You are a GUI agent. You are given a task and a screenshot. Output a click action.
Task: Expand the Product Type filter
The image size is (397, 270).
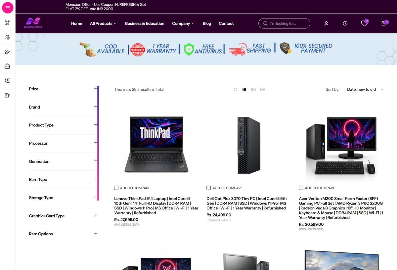(63, 125)
